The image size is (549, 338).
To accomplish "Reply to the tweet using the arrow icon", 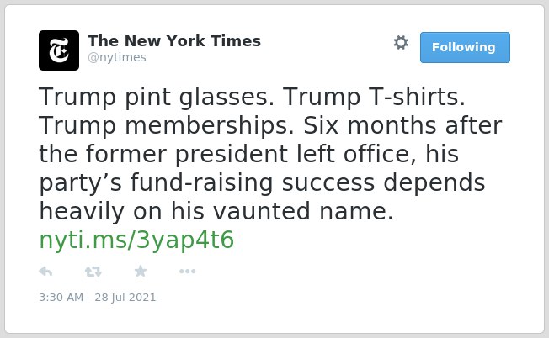I will tap(45, 272).
